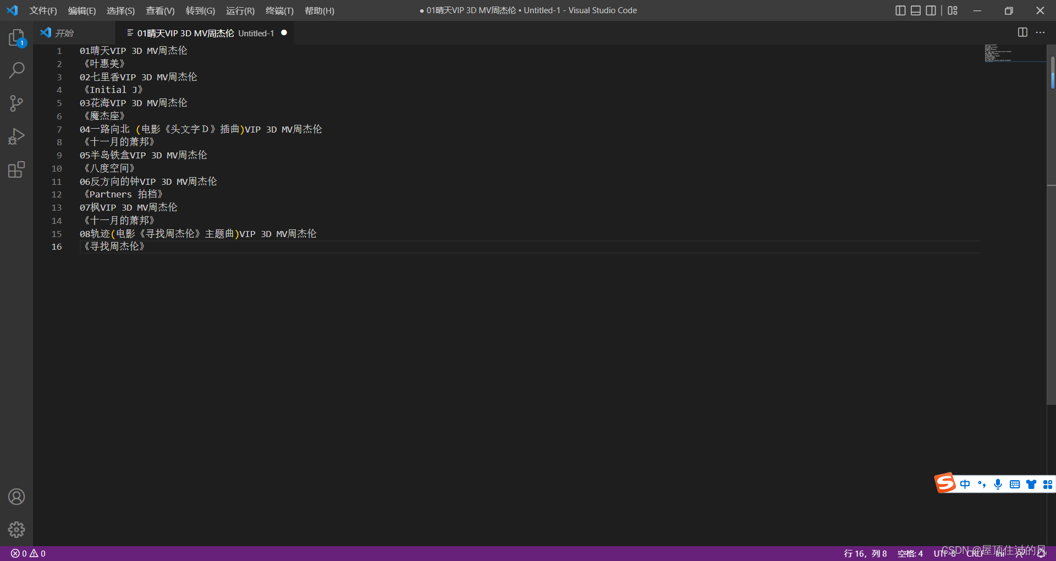The height and width of the screenshot is (561, 1056).
Task: Open the 帮助(H) menu
Action: (320, 10)
